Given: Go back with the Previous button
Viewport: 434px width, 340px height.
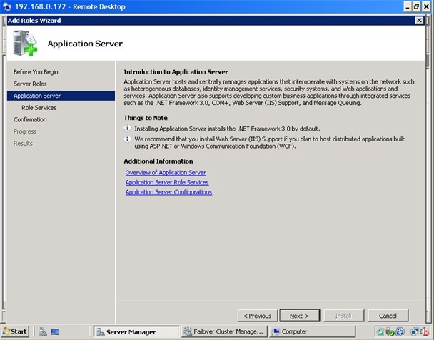Looking at the screenshot, I should click(258, 316).
